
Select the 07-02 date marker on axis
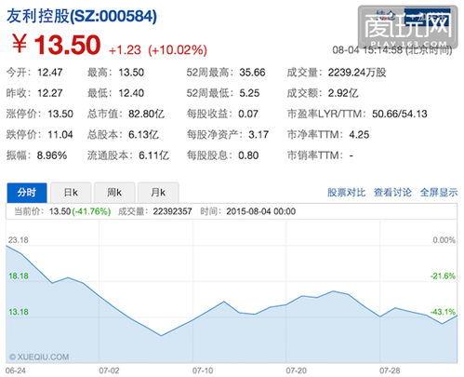pyautogui.click(x=109, y=370)
